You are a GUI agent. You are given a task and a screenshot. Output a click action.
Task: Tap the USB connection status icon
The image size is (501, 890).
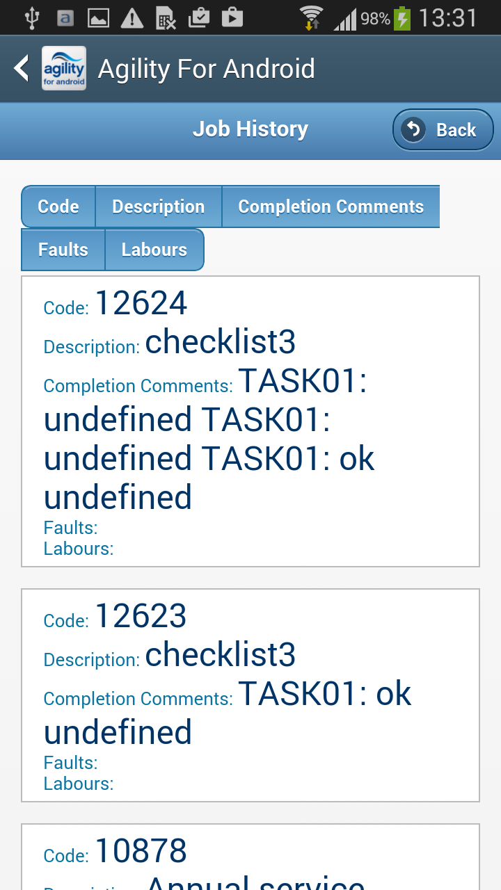coord(31,17)
